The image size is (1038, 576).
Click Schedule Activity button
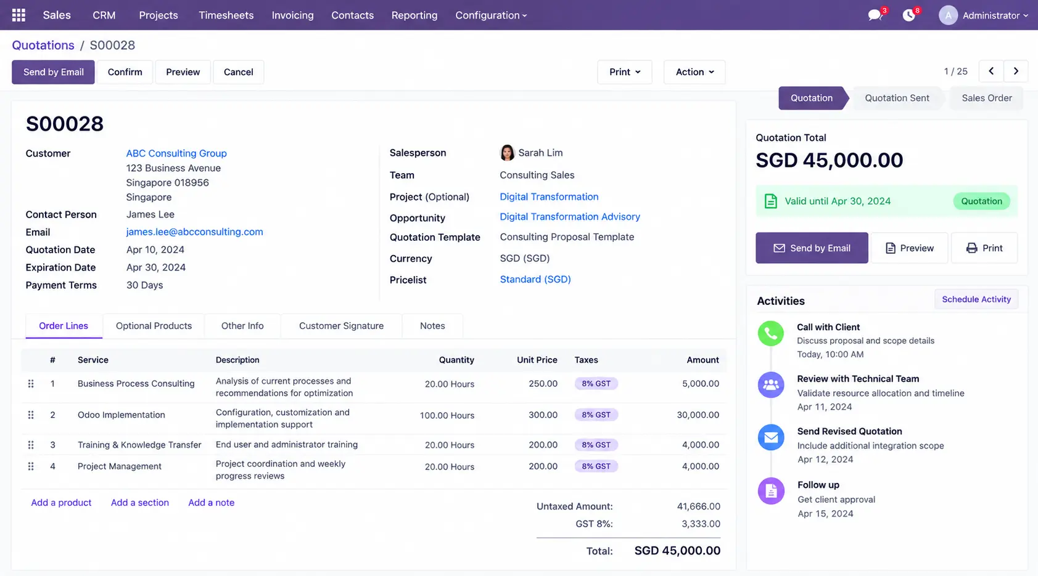pyautogui.click(x=976, y=299)
